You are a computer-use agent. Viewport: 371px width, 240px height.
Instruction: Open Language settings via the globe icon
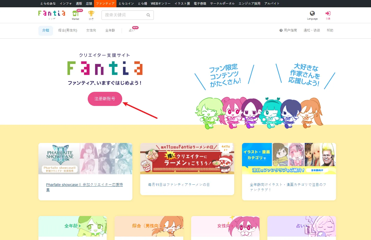tap(312, 14)
